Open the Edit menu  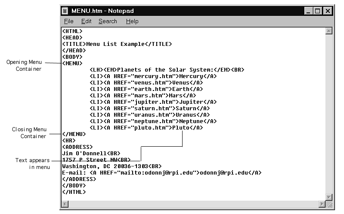tap(86, 21)
